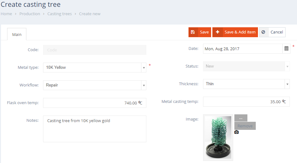
Task: Open the Date calendar picker icon
Action: tap(286, 49)
